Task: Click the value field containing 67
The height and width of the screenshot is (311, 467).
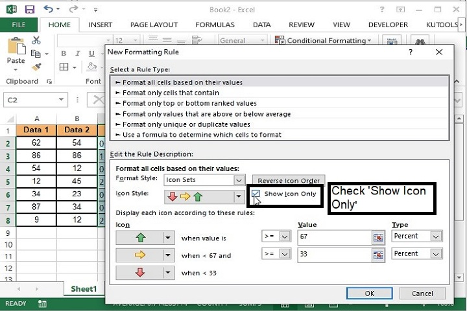Action: 335,237
